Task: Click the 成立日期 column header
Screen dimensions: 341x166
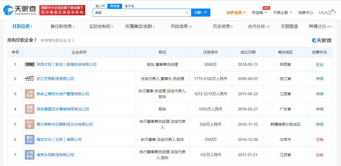Action: (248, 52)
